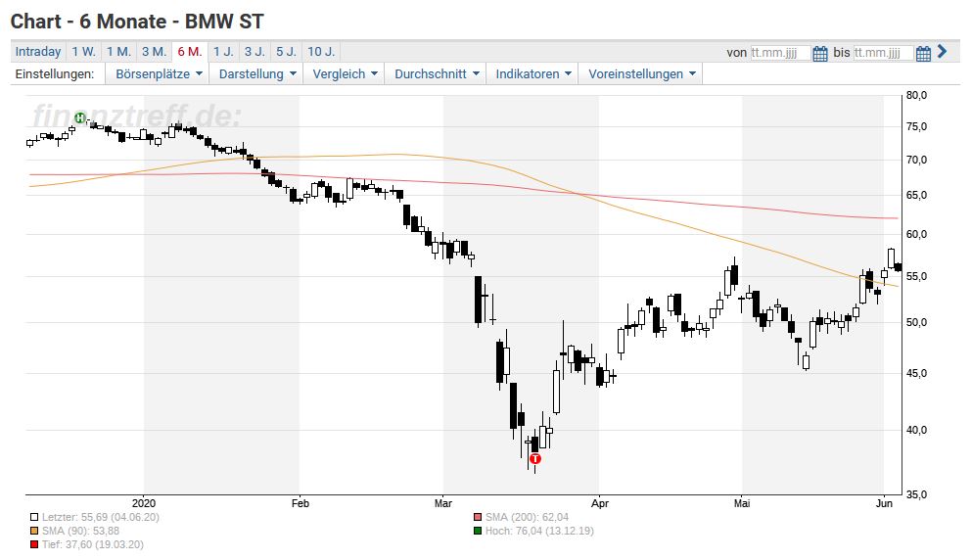Click the red T low marker on chart
971x560 pixels.
pyautogui.click(x=535, y=459)
